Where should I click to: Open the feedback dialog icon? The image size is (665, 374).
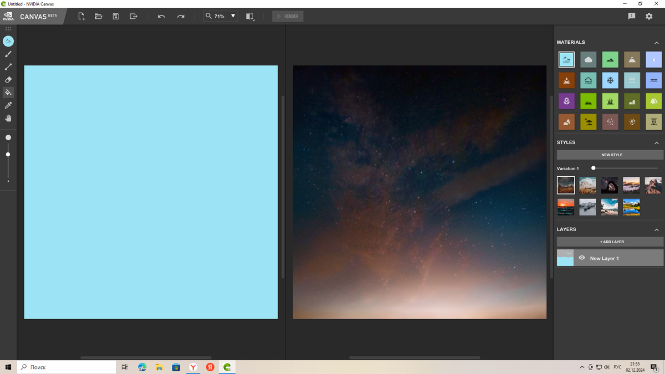click(632, 16)
